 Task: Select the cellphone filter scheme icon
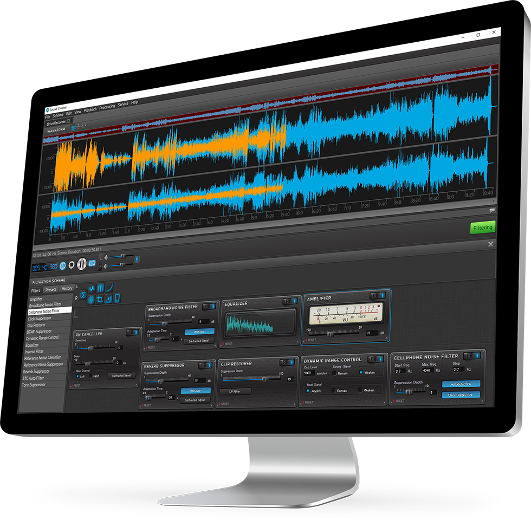(117, 298)
